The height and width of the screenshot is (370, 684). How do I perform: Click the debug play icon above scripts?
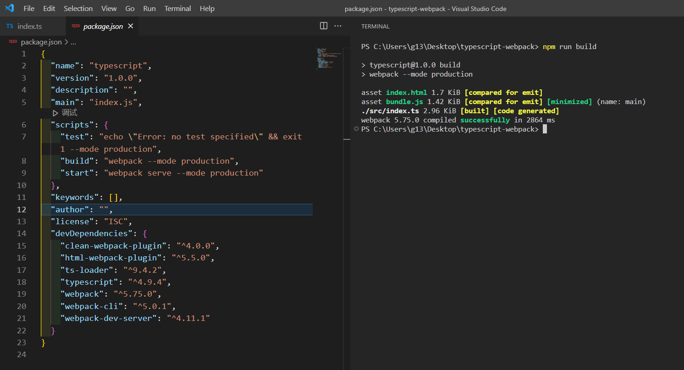click(x=55, y=113)
